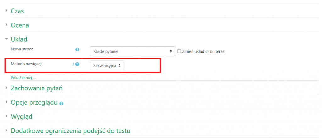Click the Czas section heading text
Screen dimensions: 322x138
point(17,11)
